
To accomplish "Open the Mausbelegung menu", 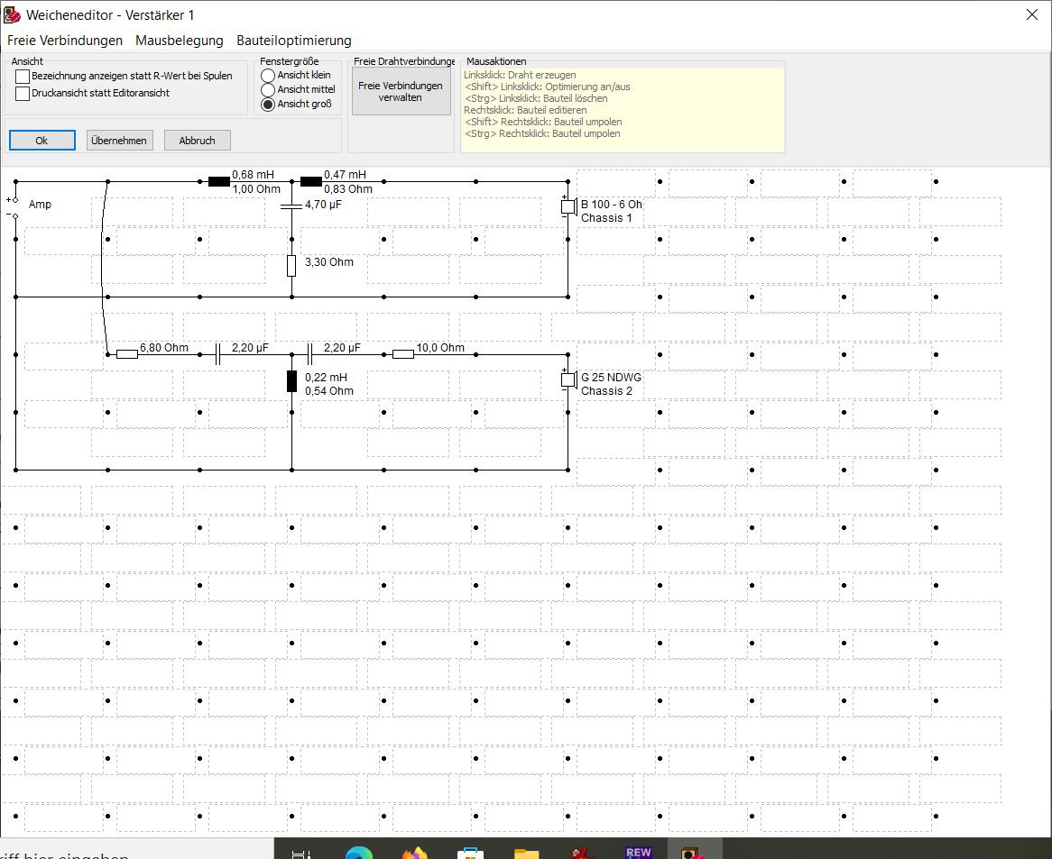I will click(x=180, y=41).
